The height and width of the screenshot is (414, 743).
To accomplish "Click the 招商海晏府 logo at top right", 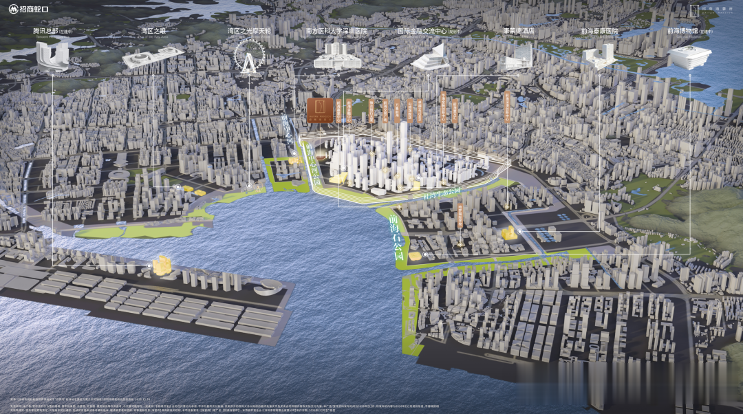I will (x=711, y=10).
